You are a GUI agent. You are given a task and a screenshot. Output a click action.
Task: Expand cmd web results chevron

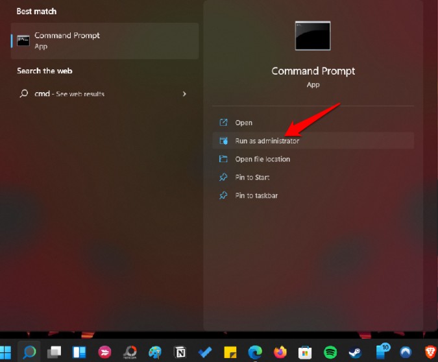(184, 94)
